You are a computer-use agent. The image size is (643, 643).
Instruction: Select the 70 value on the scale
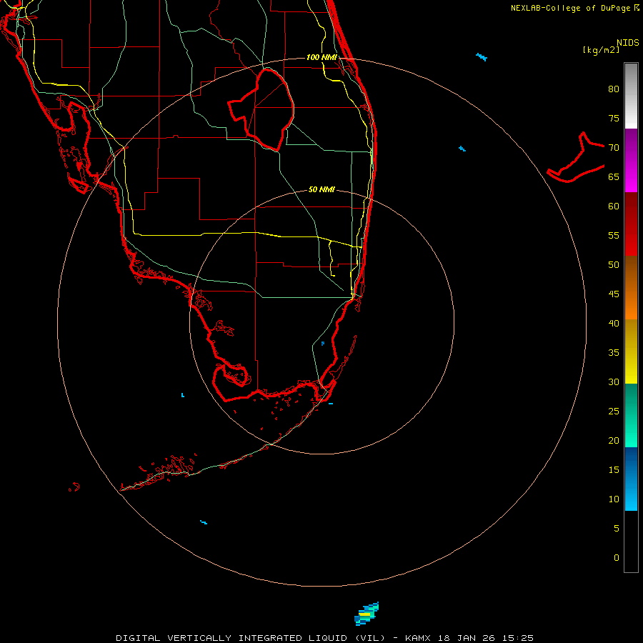(x=614, y=148)
